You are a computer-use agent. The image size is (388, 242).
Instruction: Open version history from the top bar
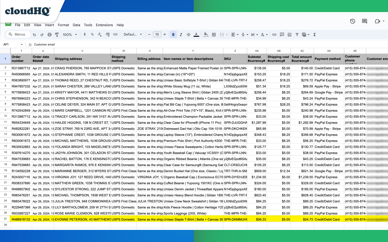coord(352,21)
